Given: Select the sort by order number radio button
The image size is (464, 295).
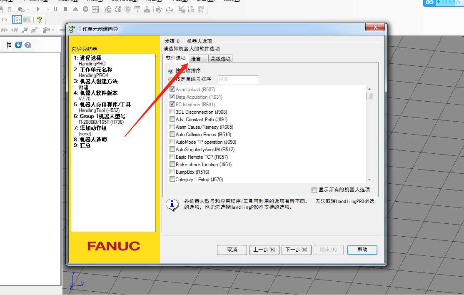Looking at the screenshot, I should 171,79.
